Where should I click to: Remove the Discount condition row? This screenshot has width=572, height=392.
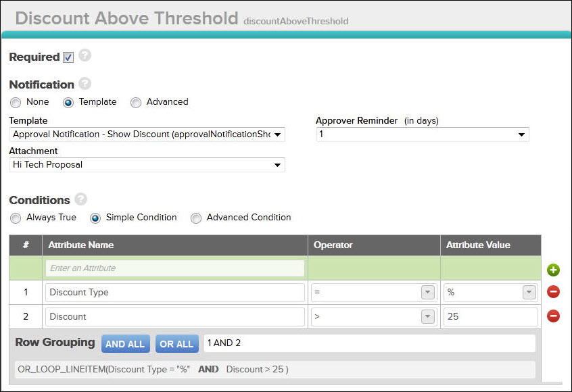553,316
